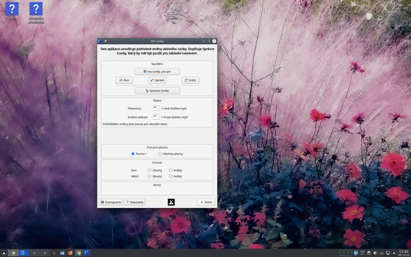Screen dimensions: 411x257
Task: Click the Zavřít button
Action: click(206, 202)
